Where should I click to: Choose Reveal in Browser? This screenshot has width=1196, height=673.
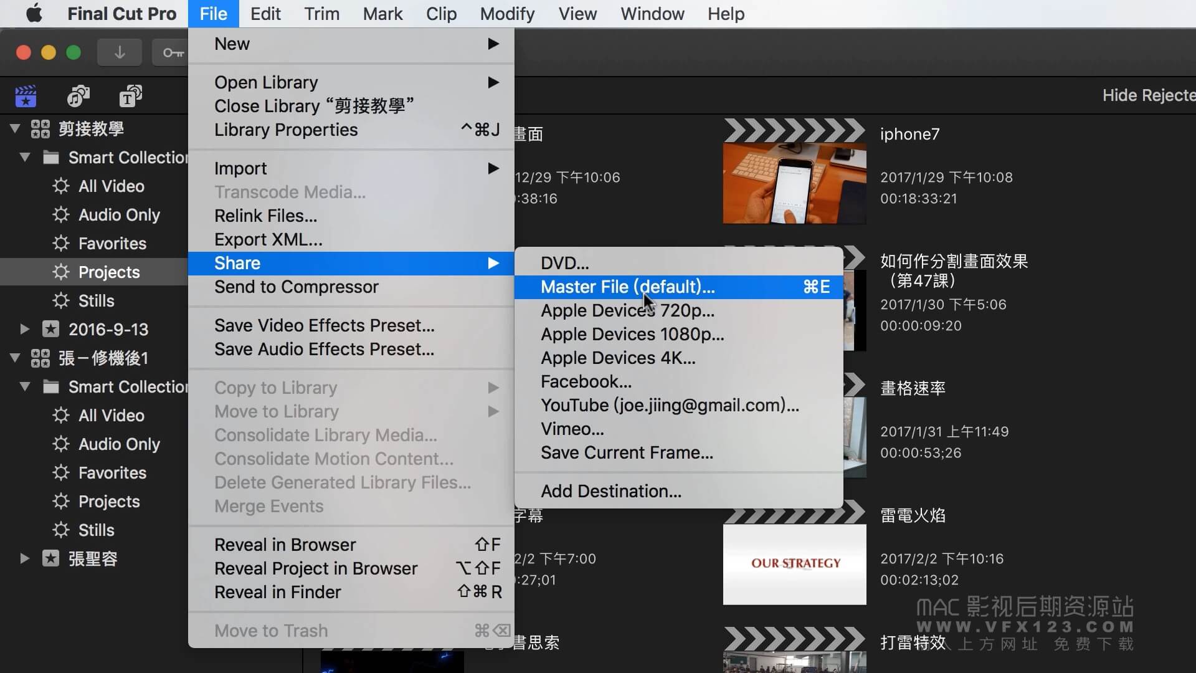pos(351,545)
